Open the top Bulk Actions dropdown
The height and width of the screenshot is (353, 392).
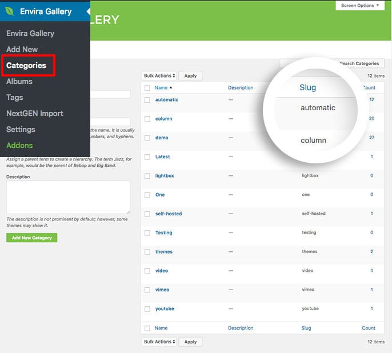(x=159, y=75)
